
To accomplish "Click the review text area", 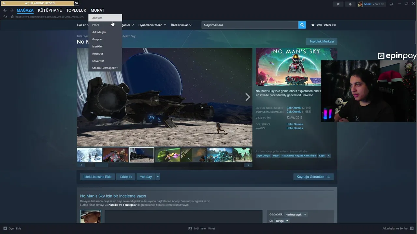I will tap(183, 216).
